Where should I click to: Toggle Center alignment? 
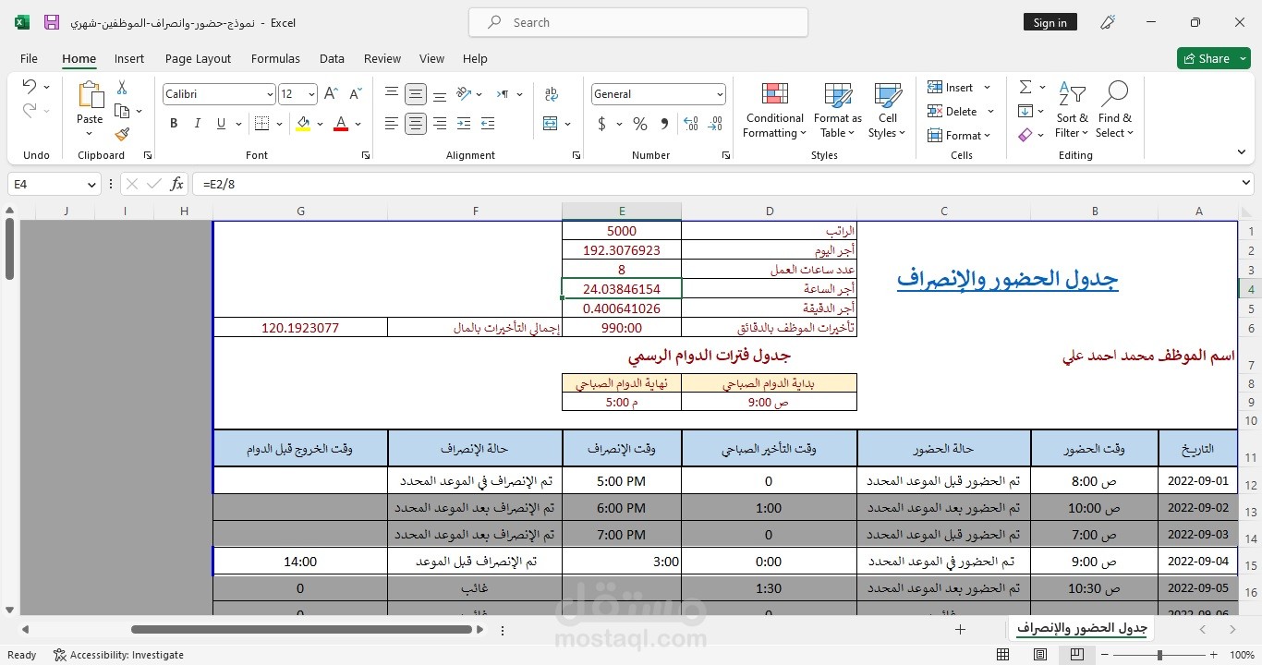point(416,124)
